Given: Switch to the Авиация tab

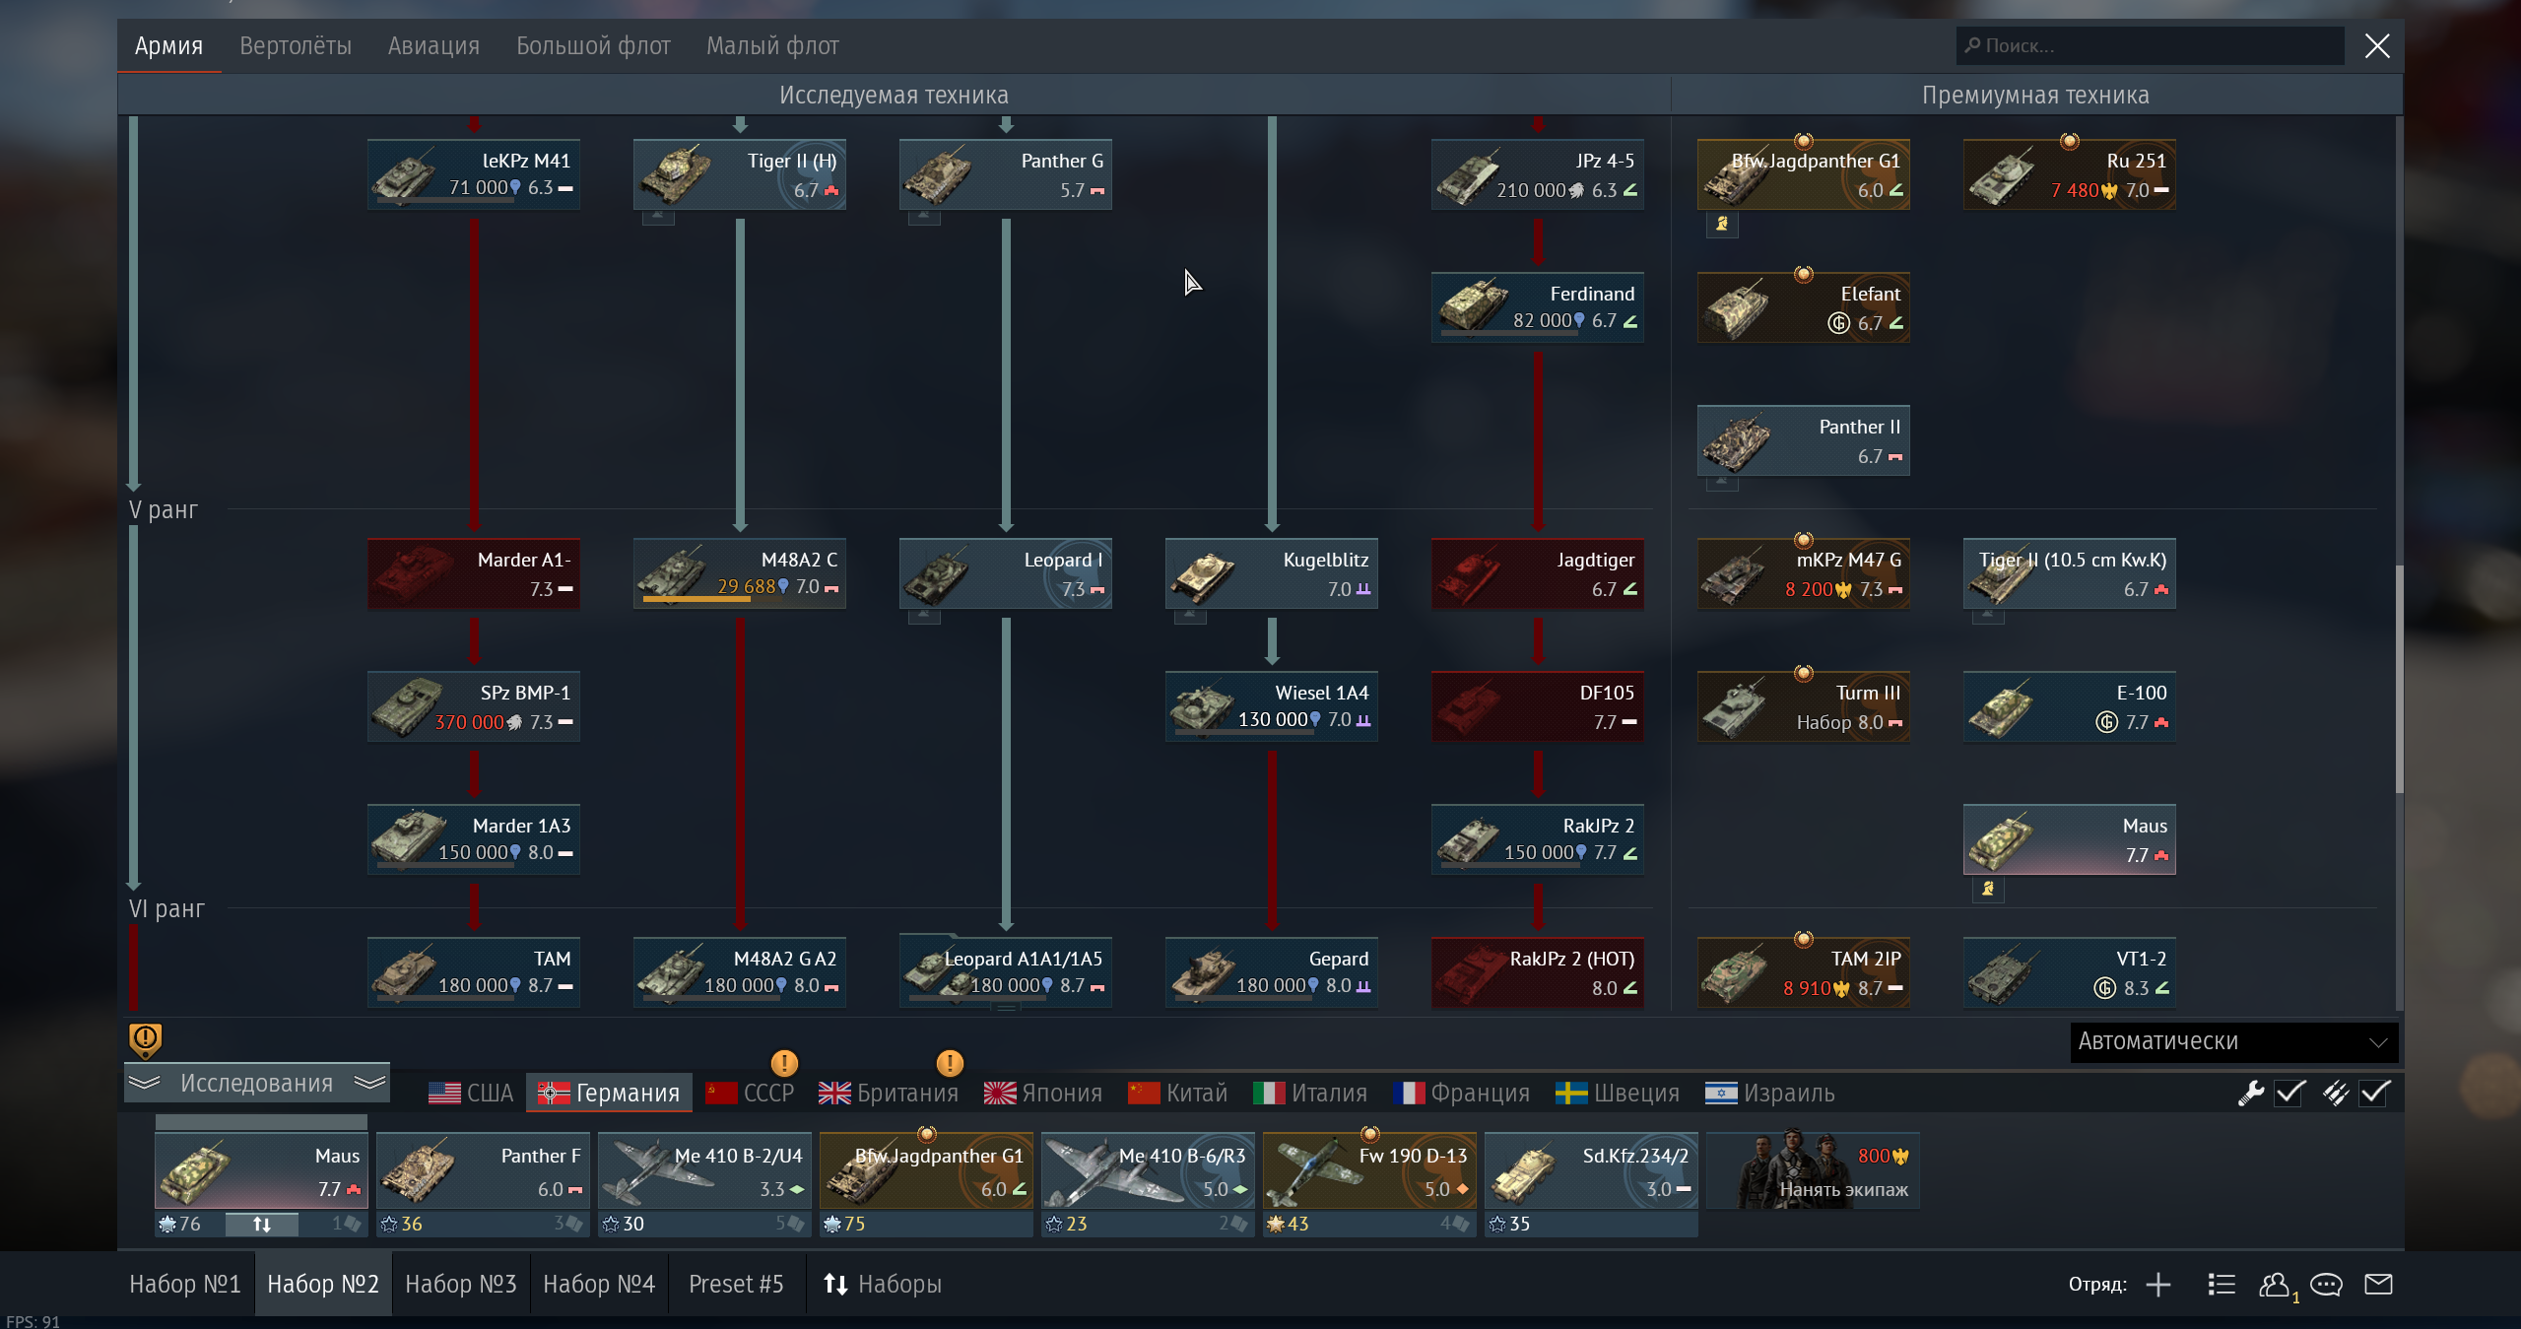Looking at the screenshot, I should pyautogui.click(x=433, y=45).
